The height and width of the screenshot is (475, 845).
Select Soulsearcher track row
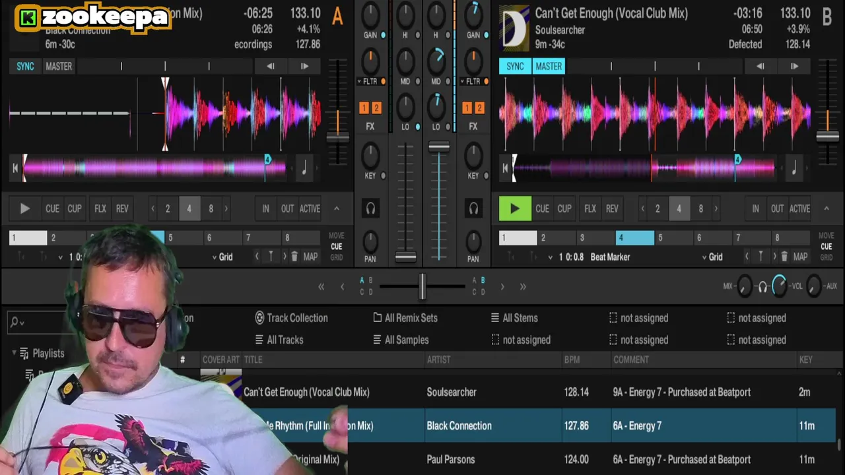(518, 392)
